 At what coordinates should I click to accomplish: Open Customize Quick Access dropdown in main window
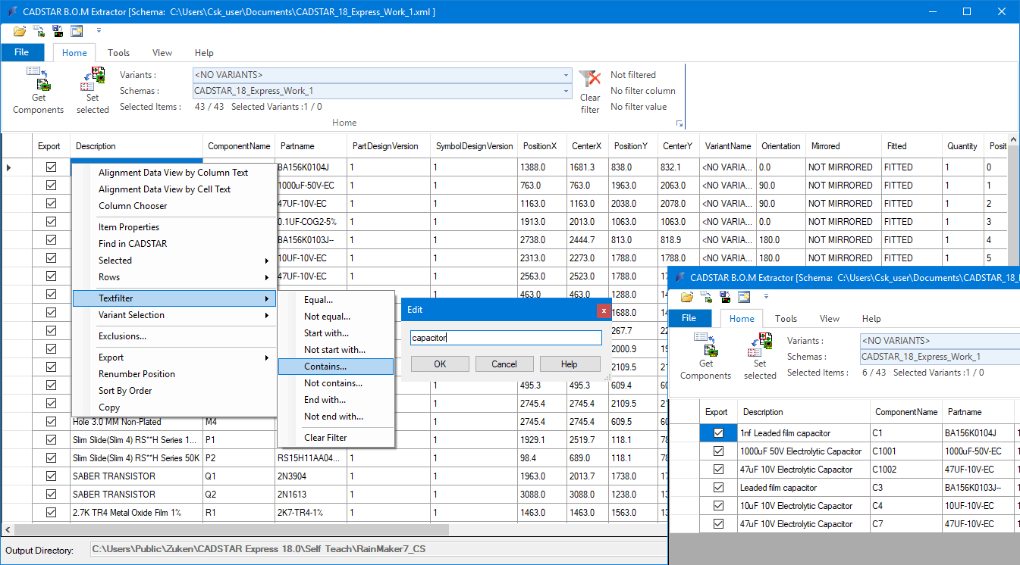tap(99, 31)
